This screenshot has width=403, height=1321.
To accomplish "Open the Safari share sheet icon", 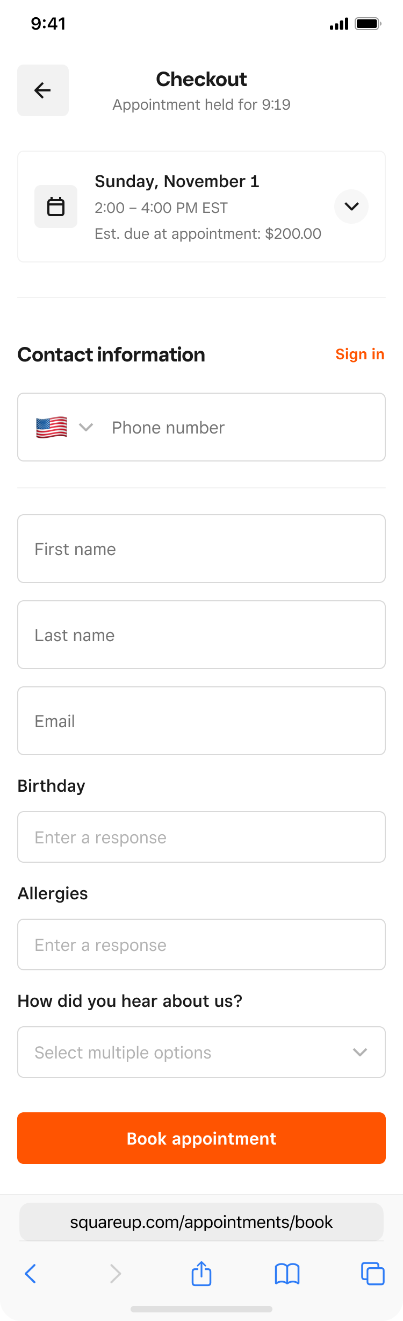I will [x=201, y=1273].
